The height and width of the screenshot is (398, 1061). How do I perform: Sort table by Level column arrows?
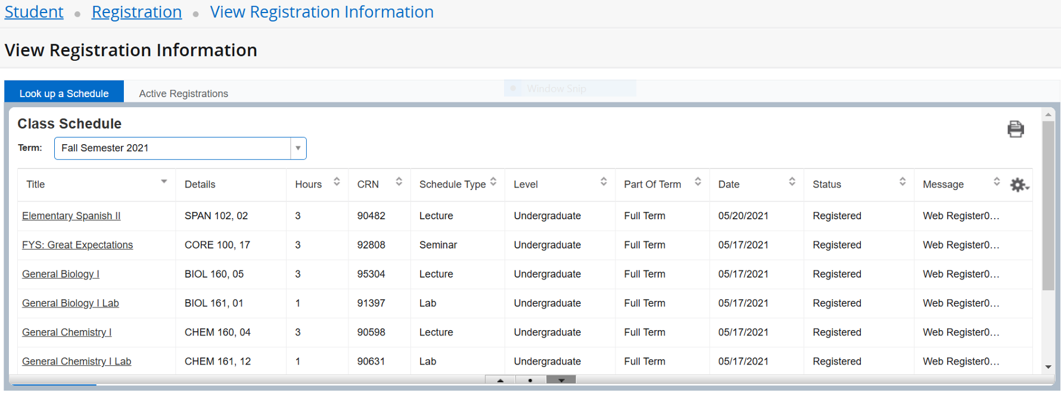[603, 182]
